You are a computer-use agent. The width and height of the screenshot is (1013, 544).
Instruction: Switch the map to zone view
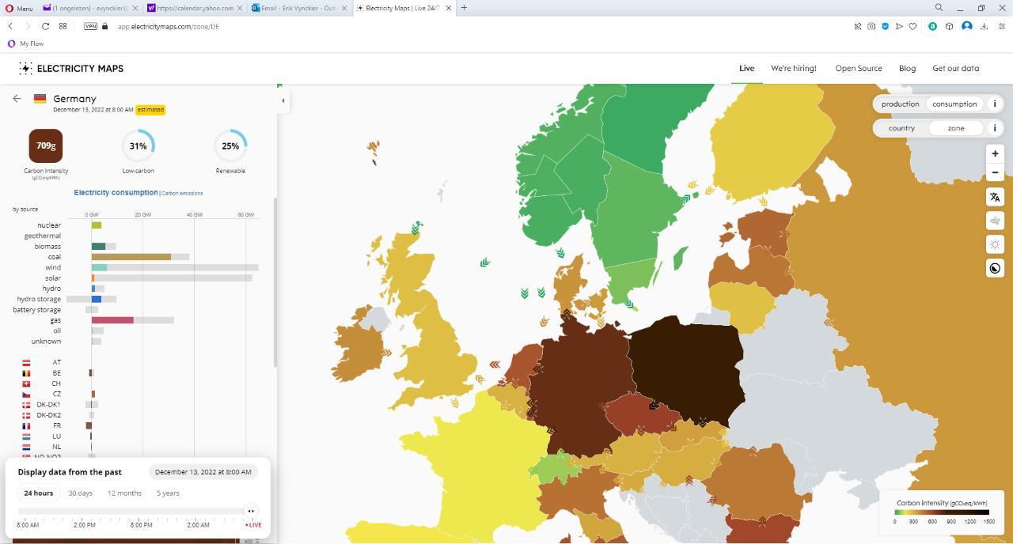(x=956, y=128)
